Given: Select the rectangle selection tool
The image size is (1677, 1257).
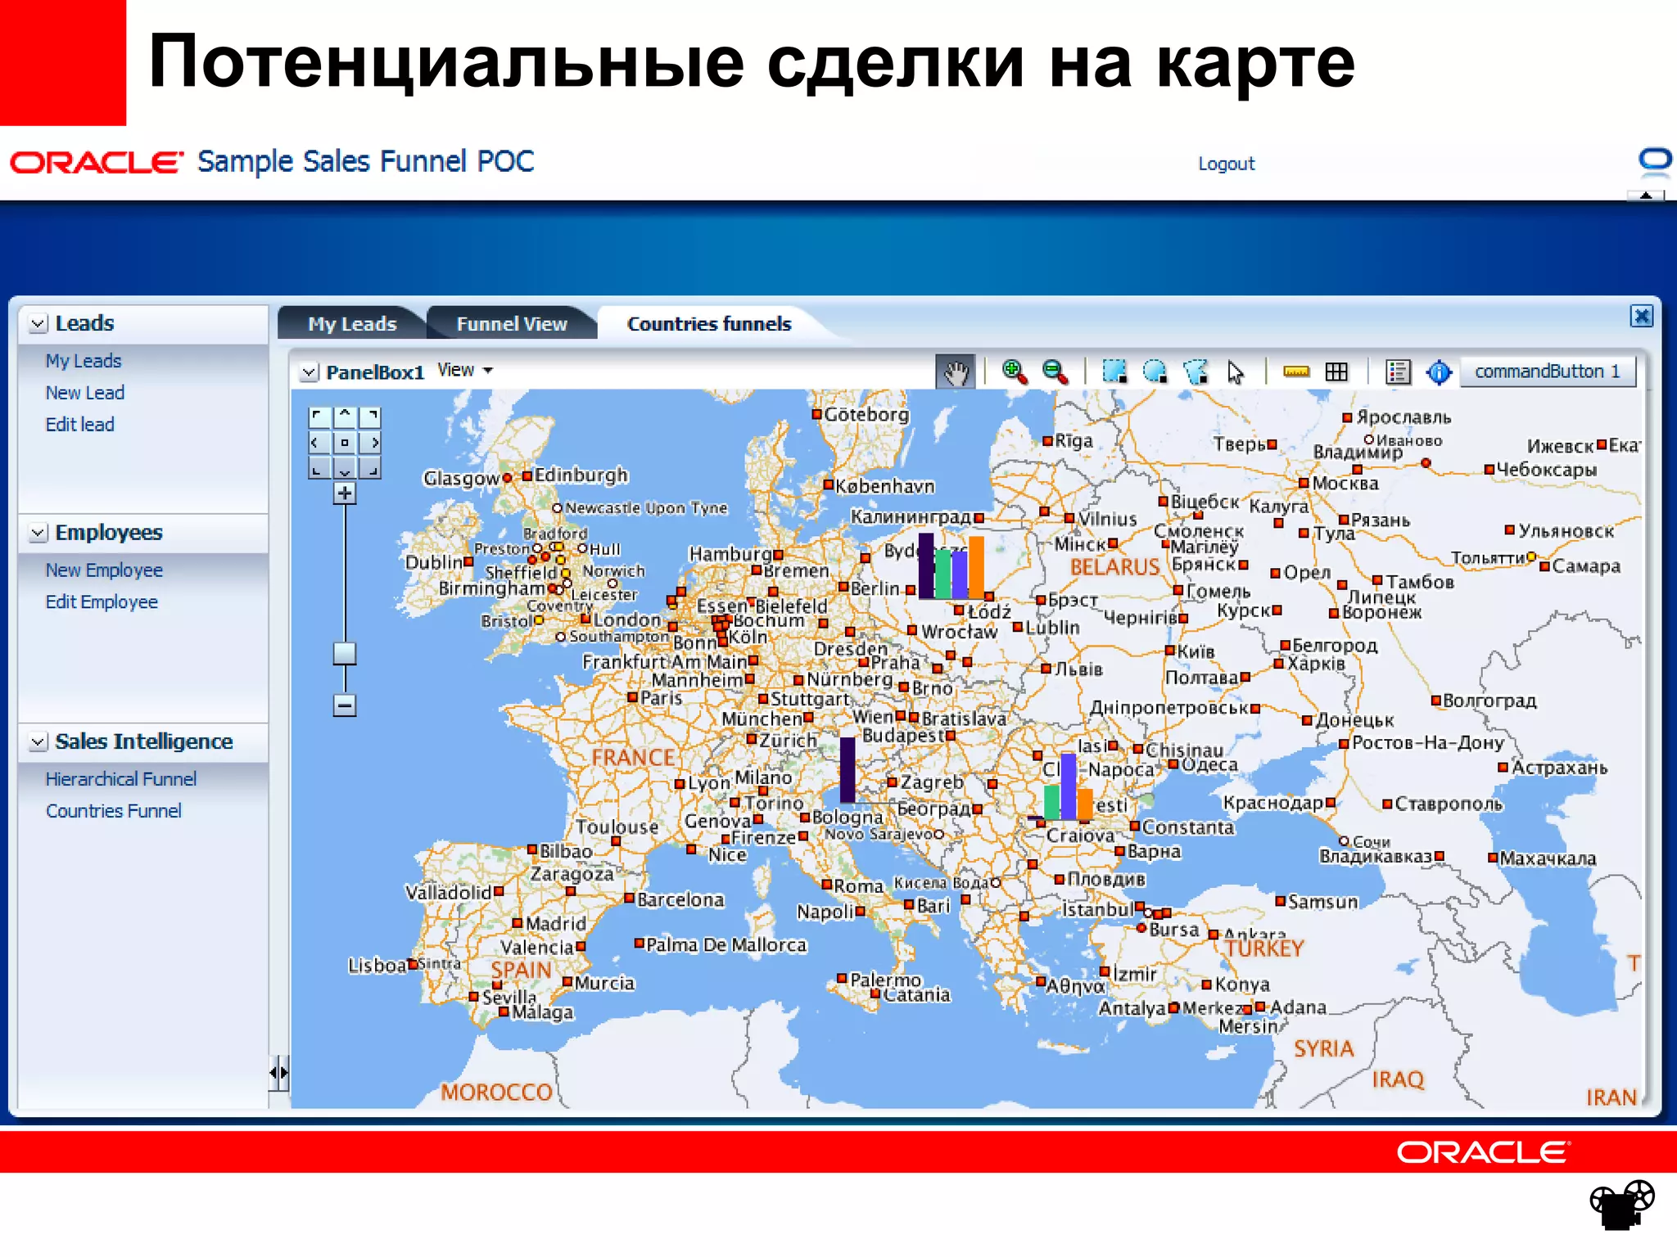Looking at the screenshot, I should [x=1114, y=372].
